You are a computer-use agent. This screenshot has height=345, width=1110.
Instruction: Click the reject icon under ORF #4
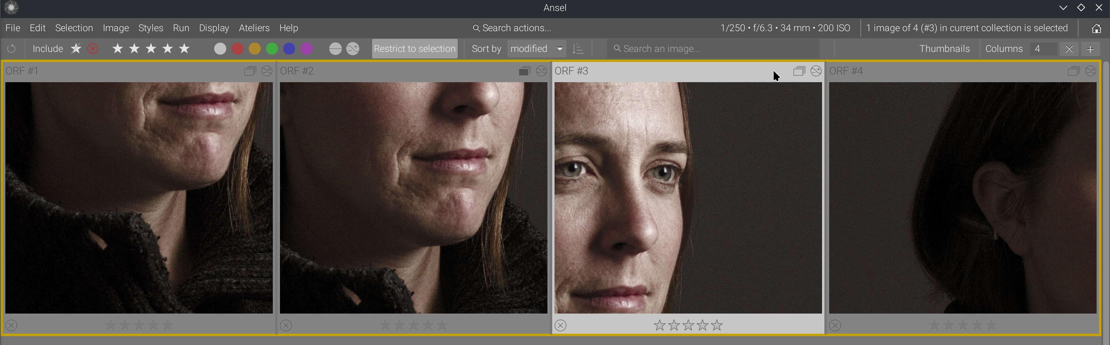tap(835, 325)
